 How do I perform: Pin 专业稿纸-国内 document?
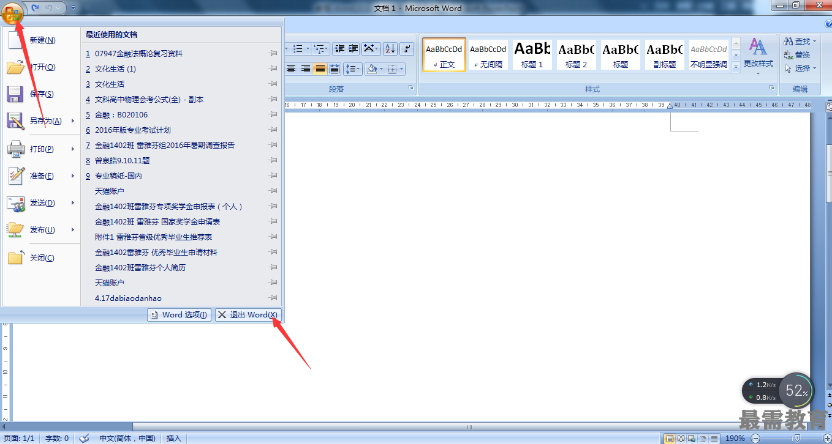(273, 176)
